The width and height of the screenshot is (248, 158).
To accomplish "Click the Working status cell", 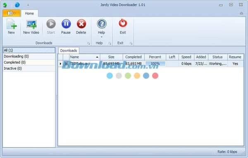I will [x=218, y=63].
